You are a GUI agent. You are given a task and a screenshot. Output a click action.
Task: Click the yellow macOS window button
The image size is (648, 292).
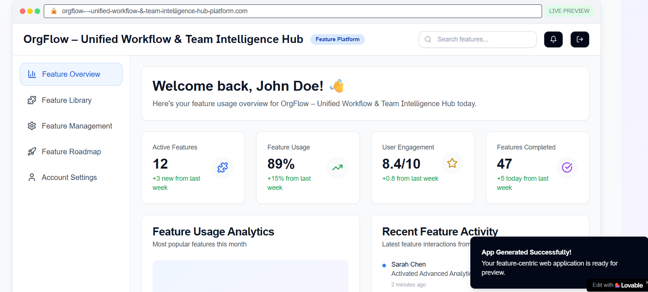tap(30, 11)
